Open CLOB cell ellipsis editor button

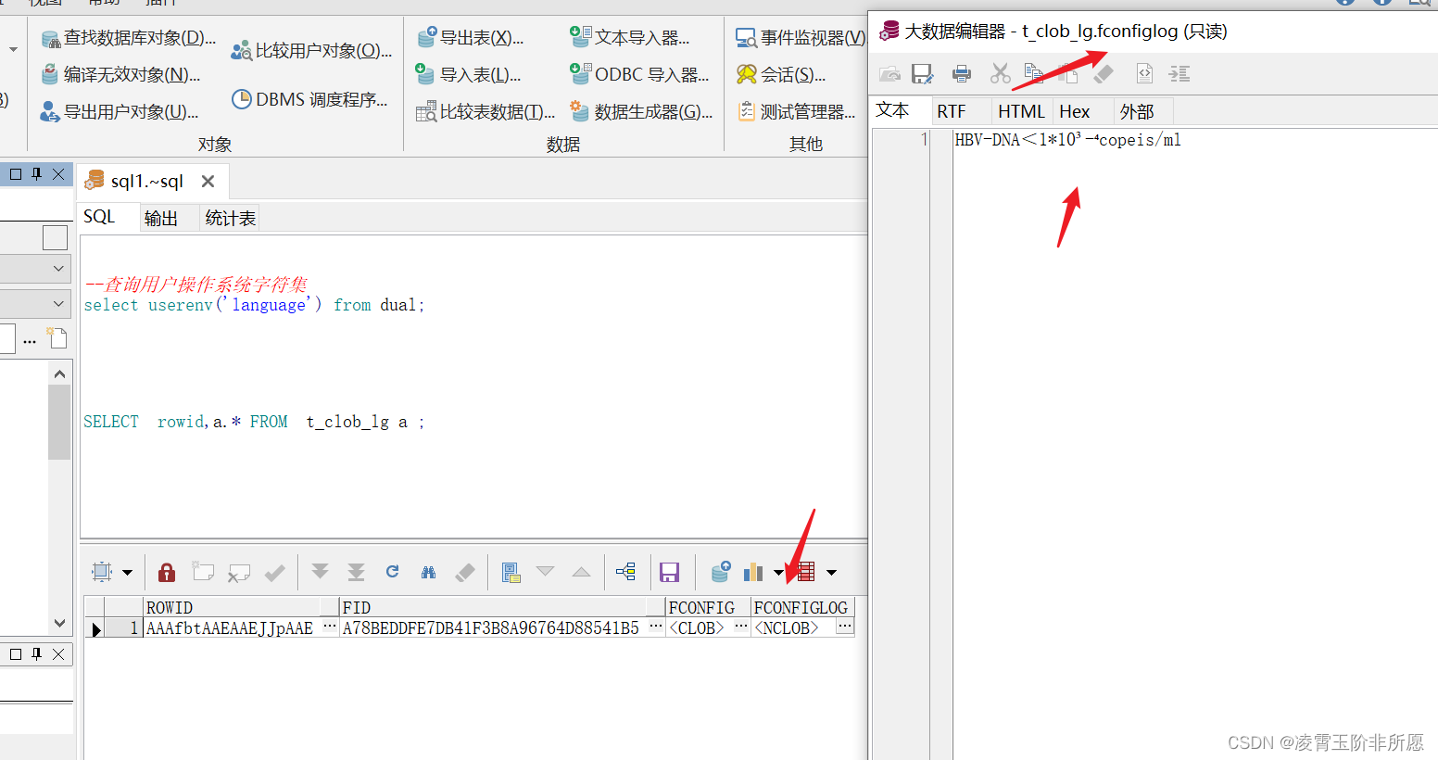[740, 627]
